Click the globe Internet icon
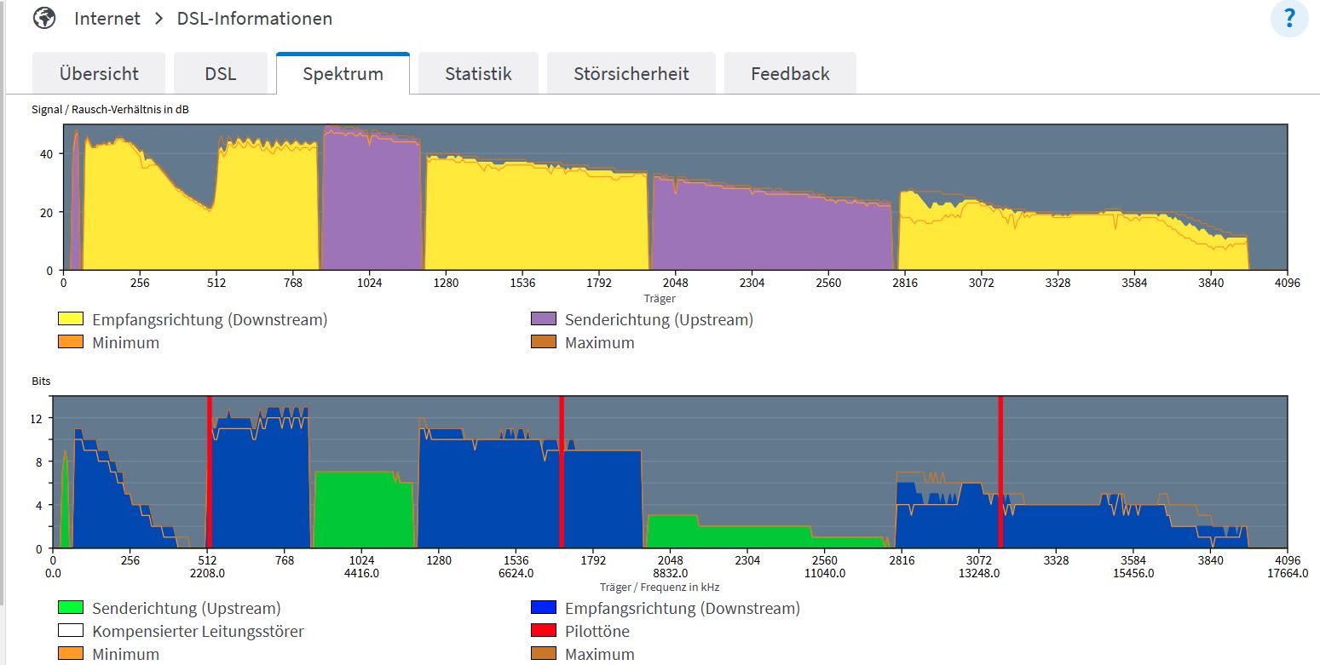The width and height of the screenshot is (1320, 665). [44, 18]
